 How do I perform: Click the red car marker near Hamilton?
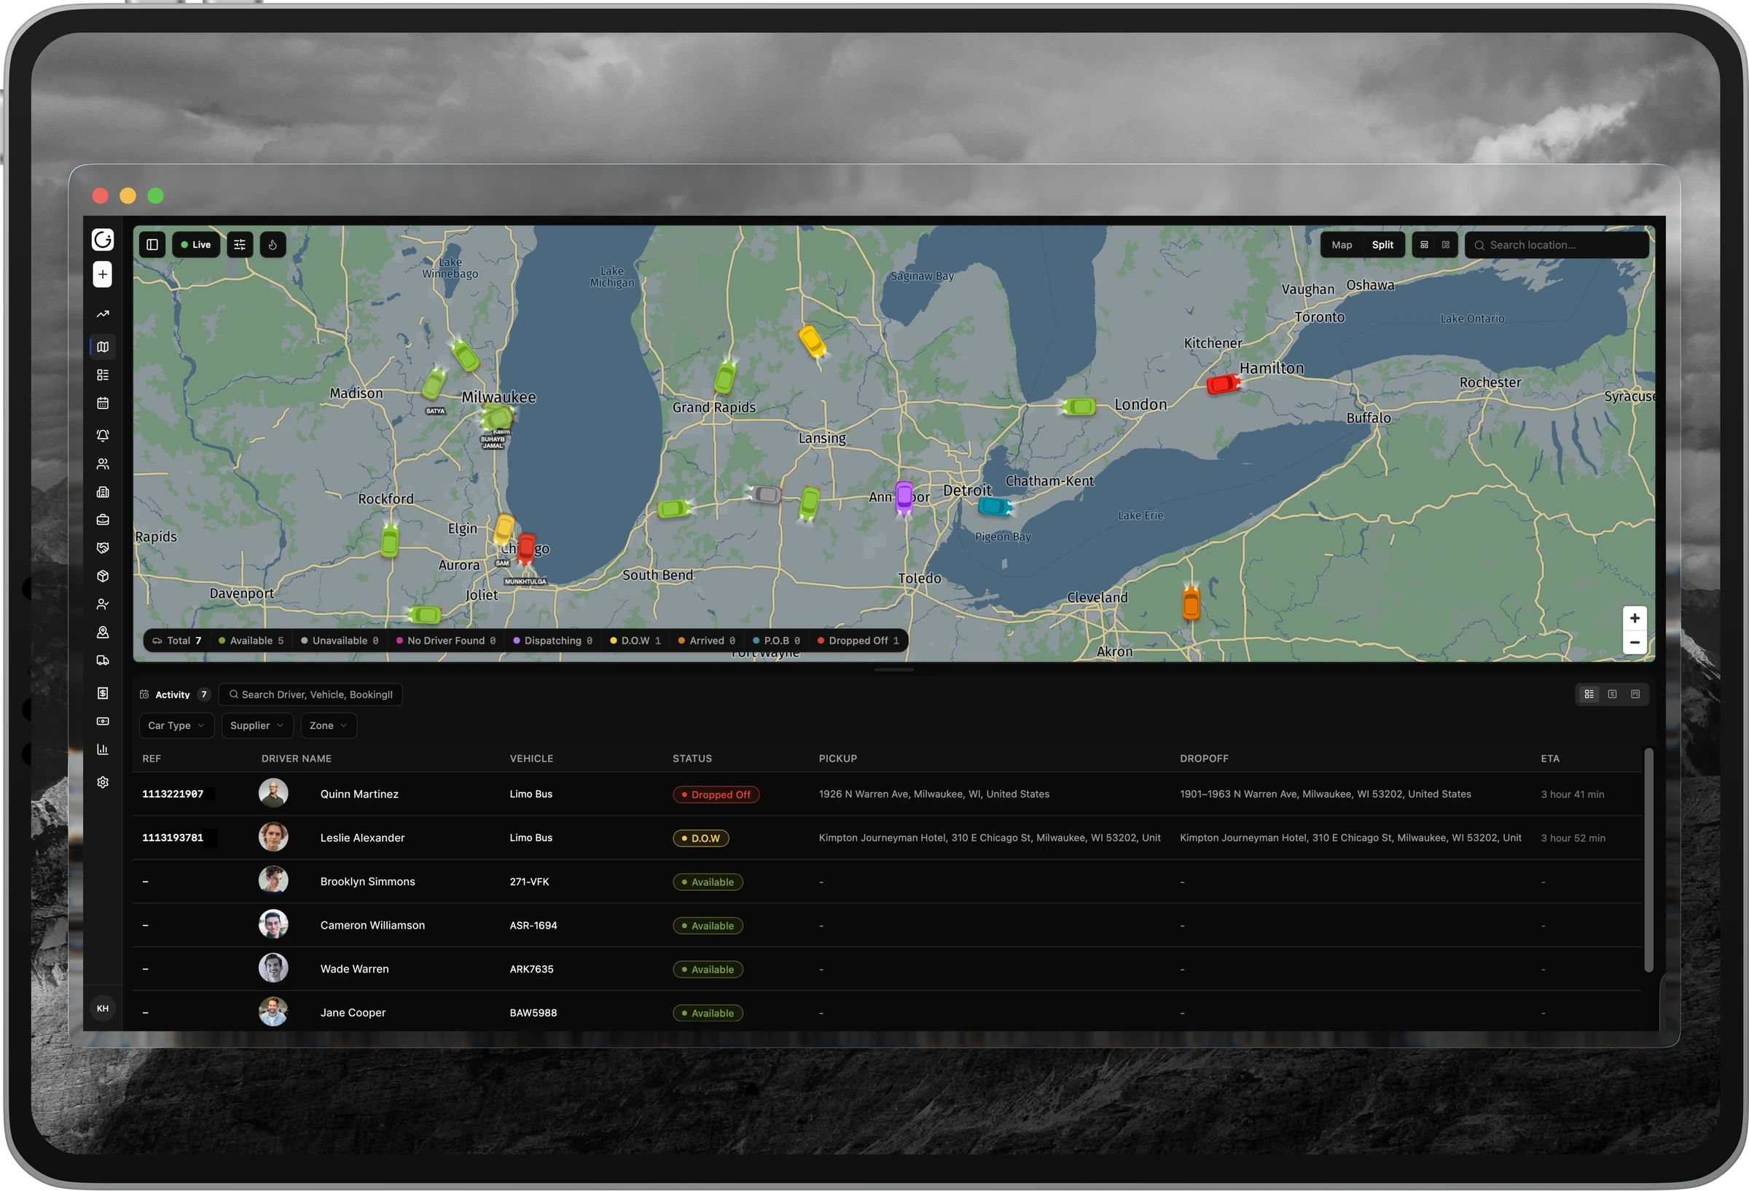[x=1222, y=385]
